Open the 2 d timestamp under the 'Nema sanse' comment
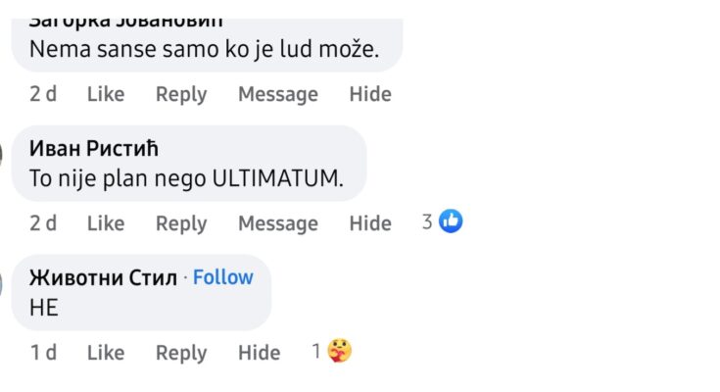 (43, 94)
